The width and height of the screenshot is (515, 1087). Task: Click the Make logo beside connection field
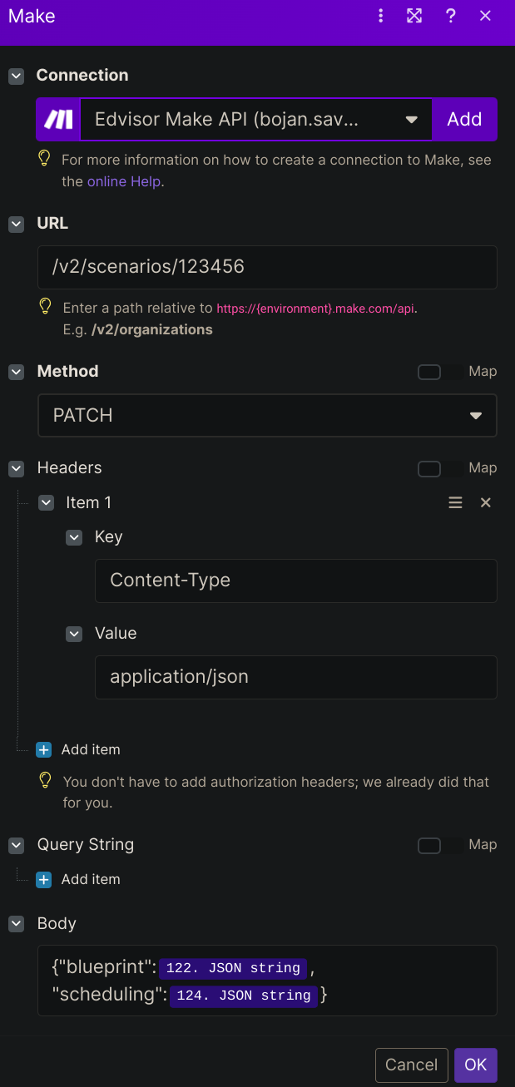pos(58,119)
